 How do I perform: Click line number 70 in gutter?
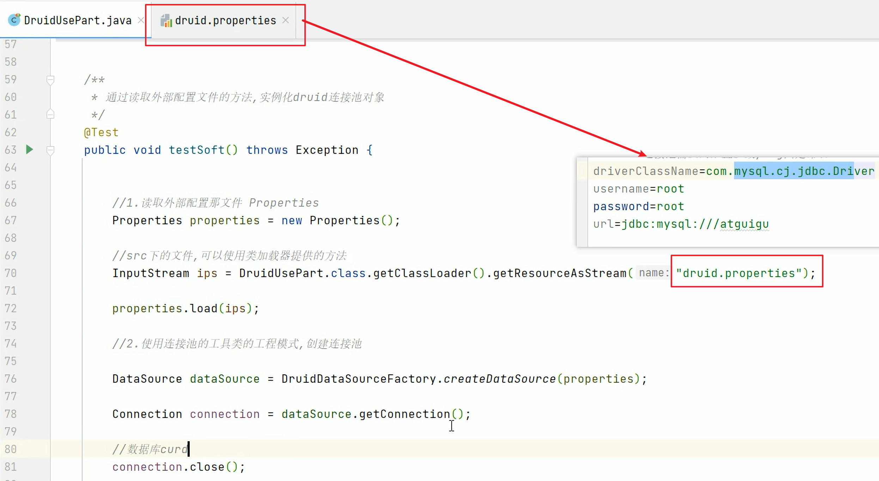click(x=11, y=273)
